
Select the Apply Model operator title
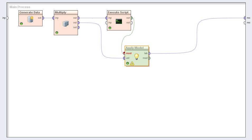click(x=135, y=48)
